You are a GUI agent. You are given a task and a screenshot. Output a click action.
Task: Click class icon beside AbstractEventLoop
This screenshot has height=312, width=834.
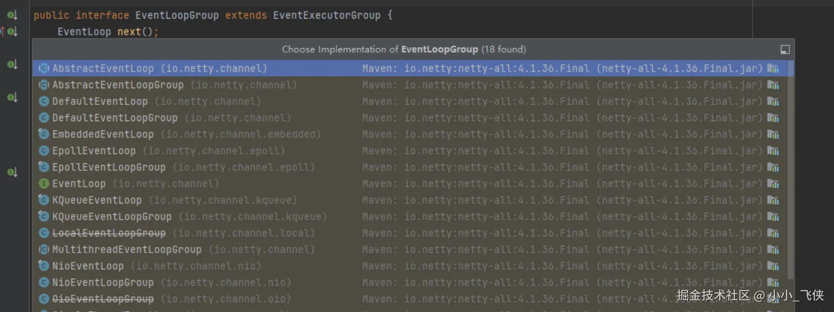[x=44, y=68]
